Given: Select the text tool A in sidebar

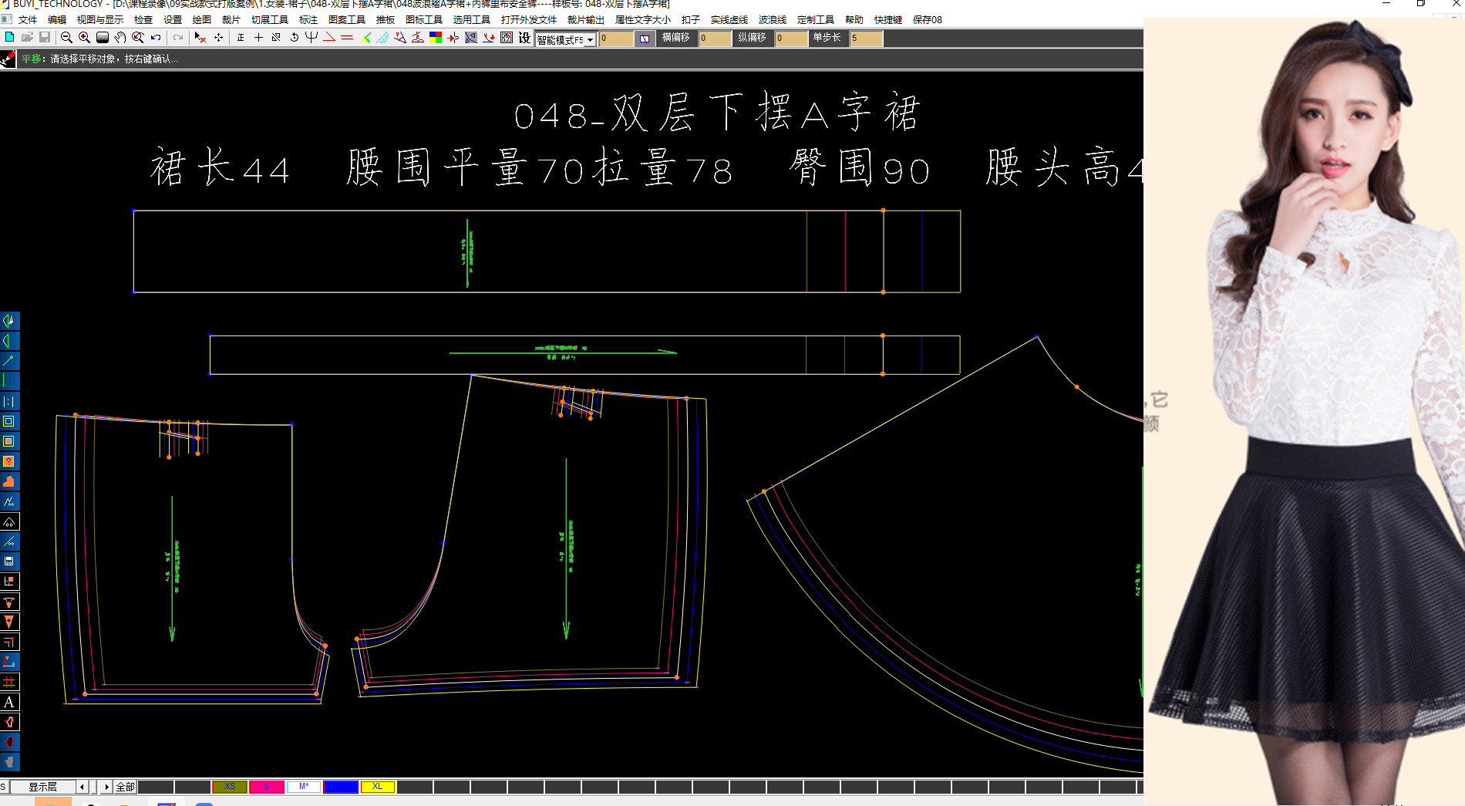Looking at the screenshot, I should pos(8,703).
